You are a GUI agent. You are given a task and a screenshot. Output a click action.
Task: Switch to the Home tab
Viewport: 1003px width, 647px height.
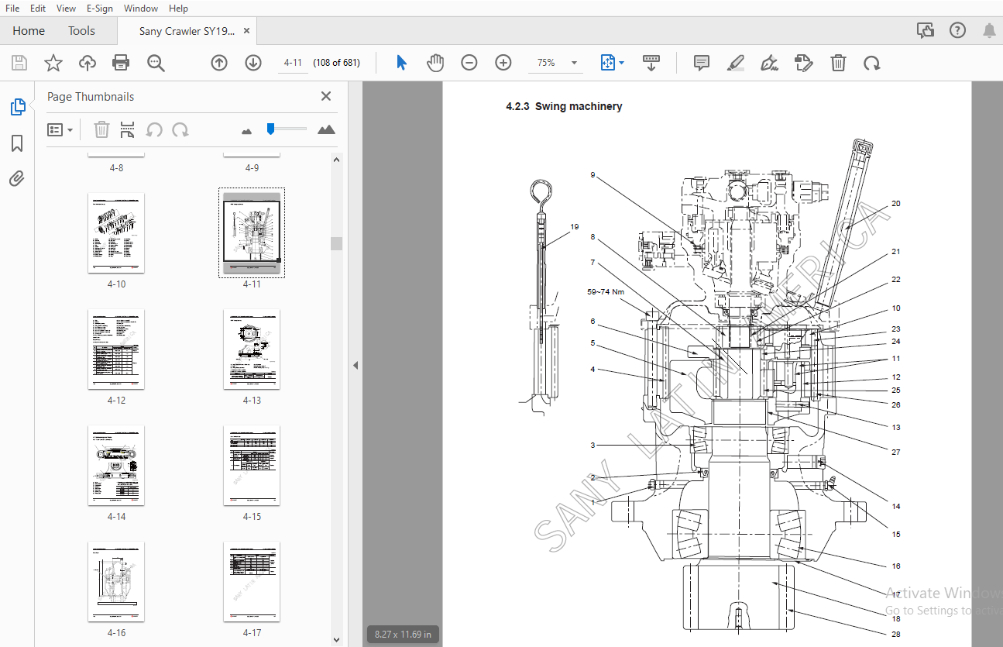[29, 31]
